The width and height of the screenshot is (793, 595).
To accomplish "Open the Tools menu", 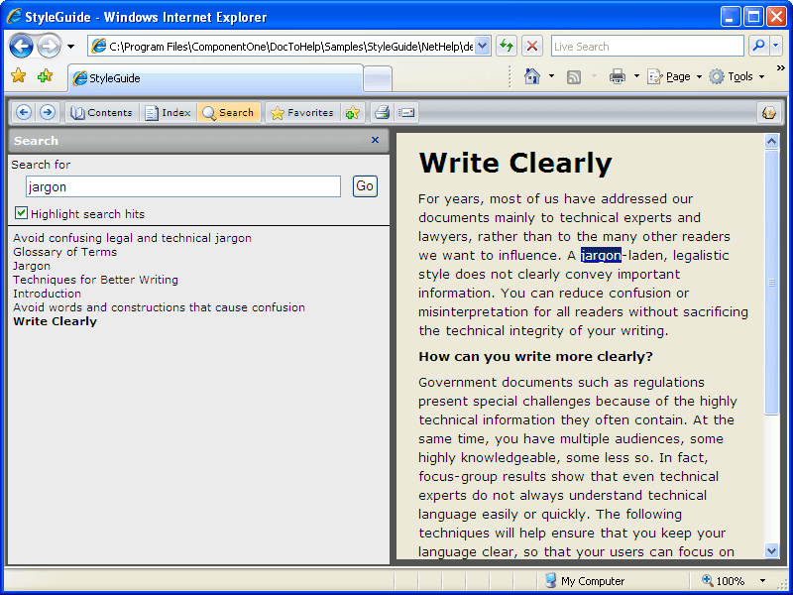I will (736, 76).
